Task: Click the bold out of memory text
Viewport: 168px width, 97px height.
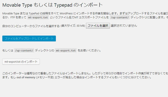Action: click(x=26, y=77)
